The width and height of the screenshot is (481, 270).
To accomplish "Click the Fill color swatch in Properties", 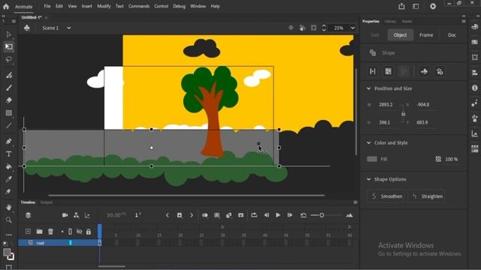I will pyautogui.click(x=372, y=159).
